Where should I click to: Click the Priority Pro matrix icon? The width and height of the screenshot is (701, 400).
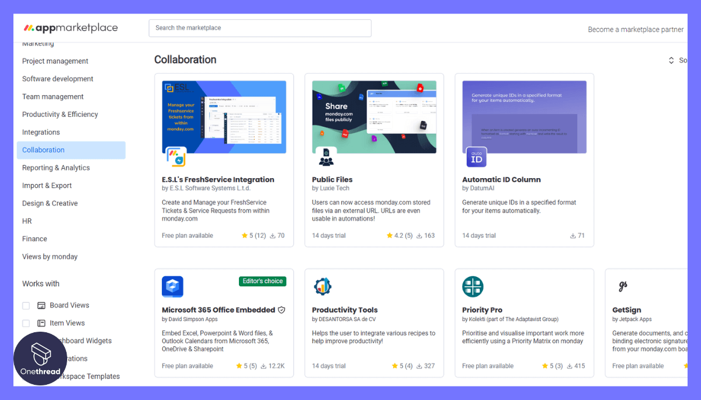point(473,287)
